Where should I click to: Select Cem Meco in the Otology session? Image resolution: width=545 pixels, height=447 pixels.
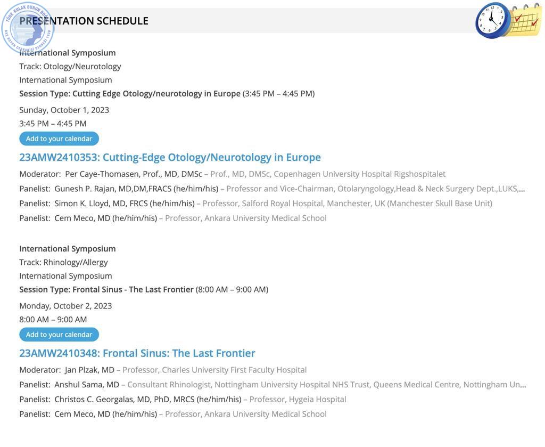click(106, 218)
